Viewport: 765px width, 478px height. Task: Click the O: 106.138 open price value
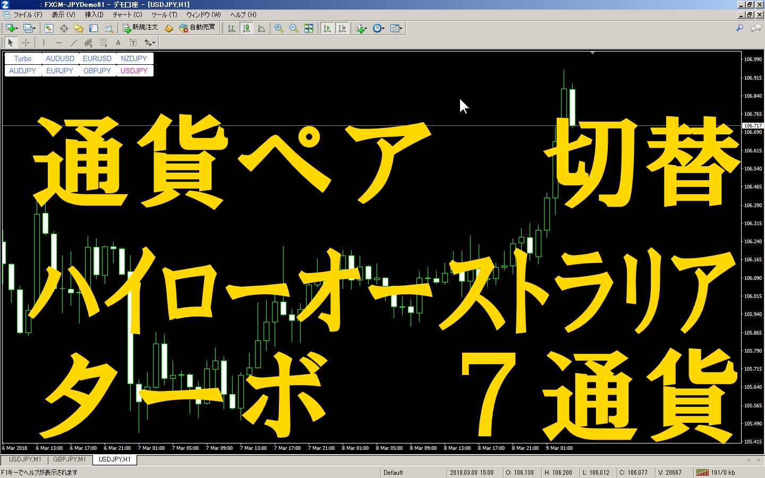tap(520, 472)
